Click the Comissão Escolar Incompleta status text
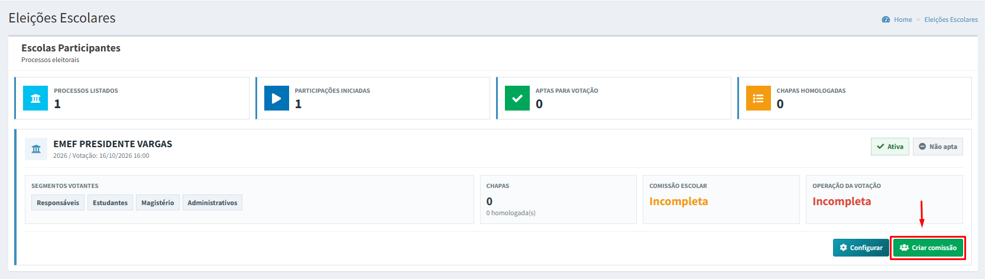 pos(678,202)
